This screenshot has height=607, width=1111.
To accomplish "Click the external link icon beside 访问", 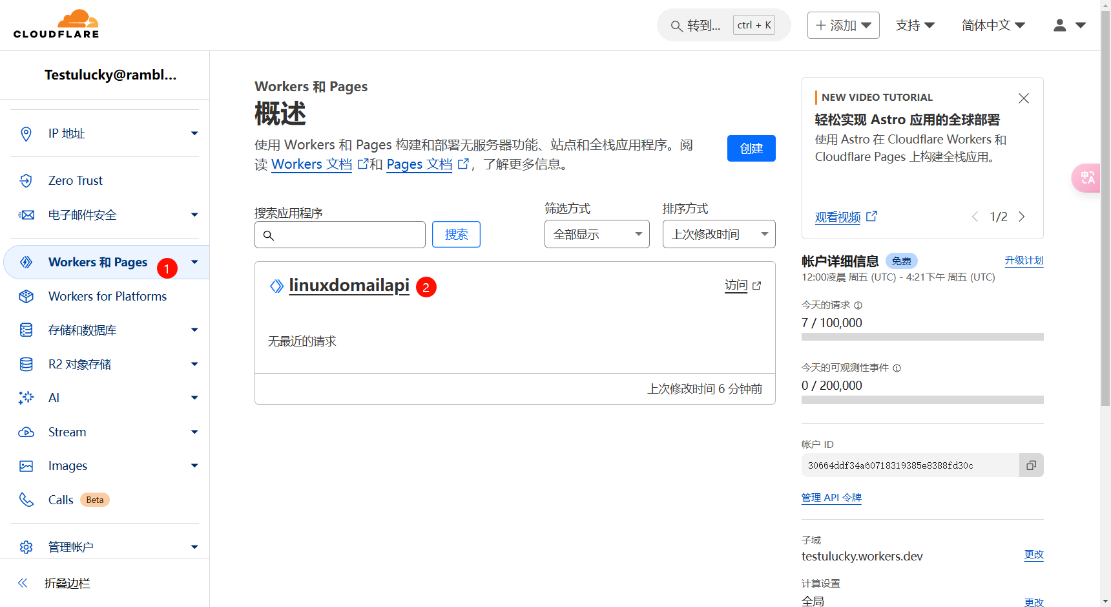I will click(x=757, y=286).
